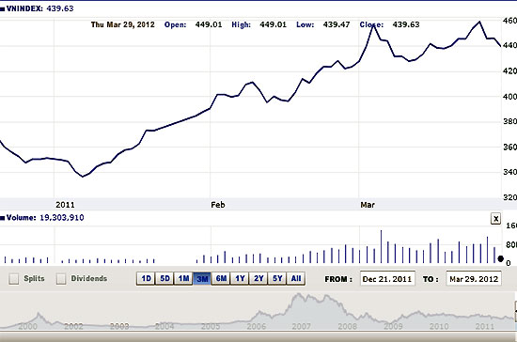Select the 6M time range
This screenshot has height=342, width=517.
[221, 279]
